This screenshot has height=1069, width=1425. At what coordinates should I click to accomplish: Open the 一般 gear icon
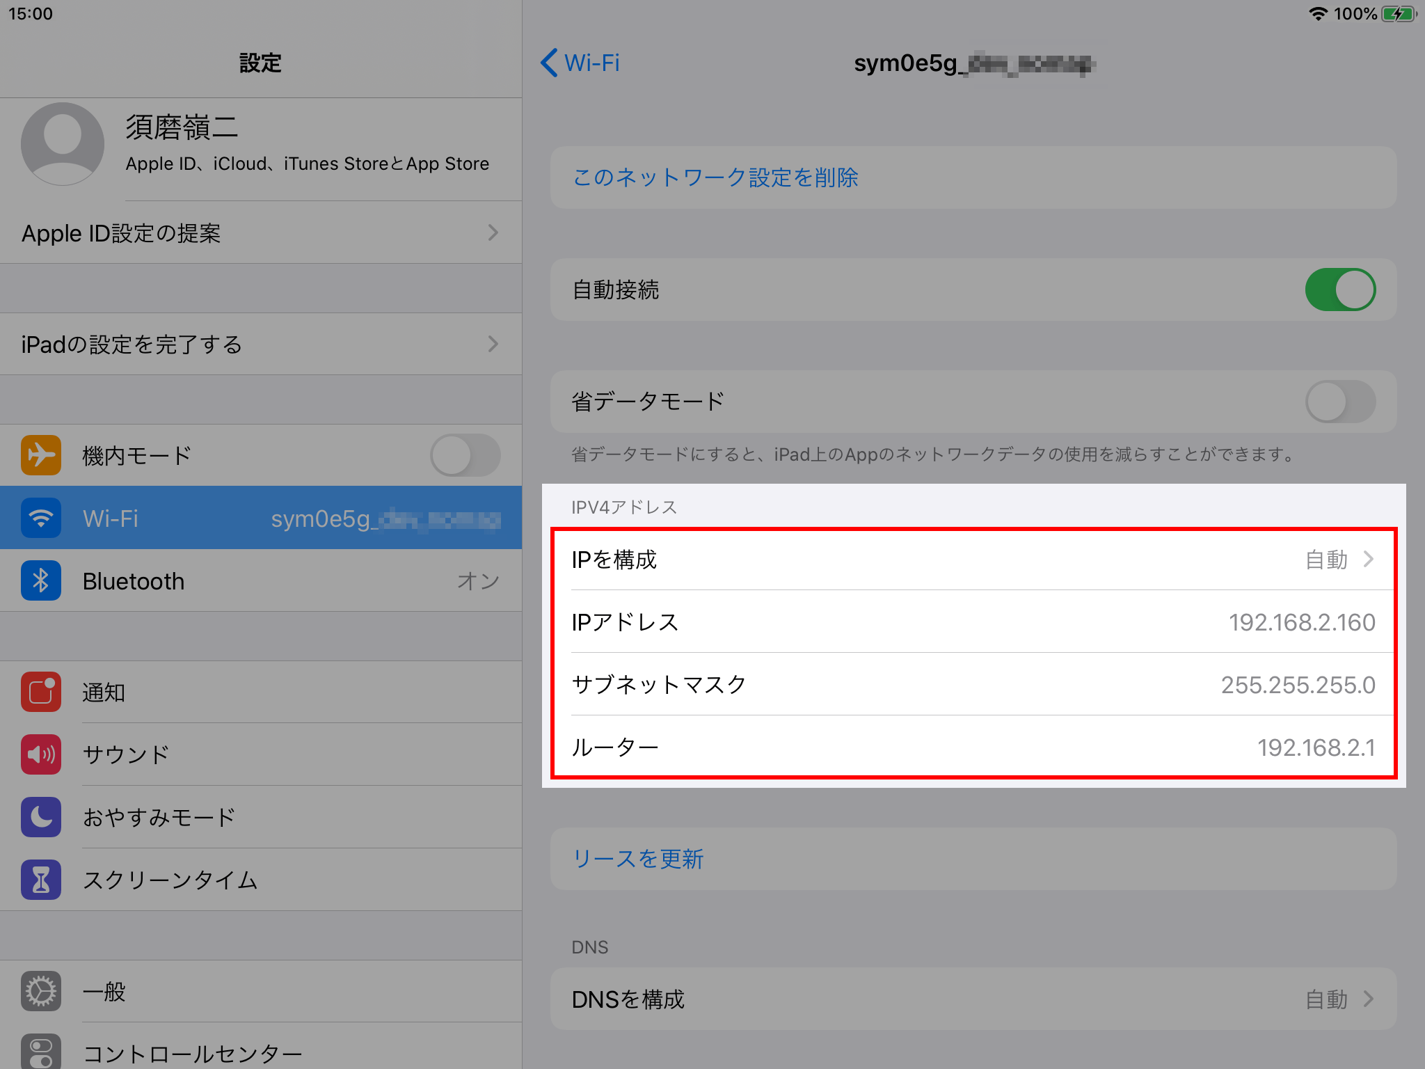coord(41,991)
